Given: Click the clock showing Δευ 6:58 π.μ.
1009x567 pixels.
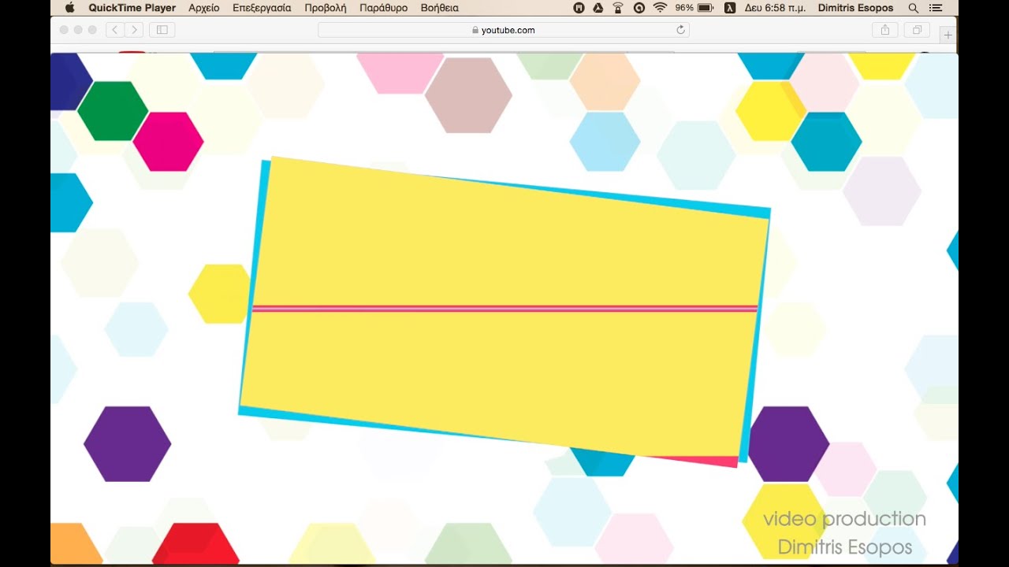Looking at the screenshot, I should click(x=774, y=8).
